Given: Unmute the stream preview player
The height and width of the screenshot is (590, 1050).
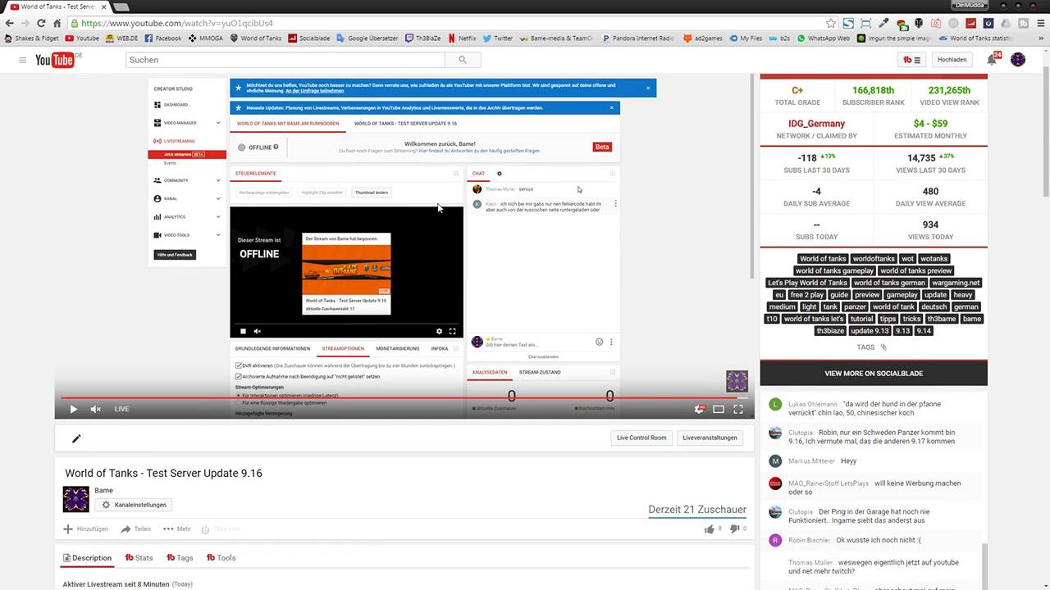Looking at the screenshot, I should (x=257, y=331).
